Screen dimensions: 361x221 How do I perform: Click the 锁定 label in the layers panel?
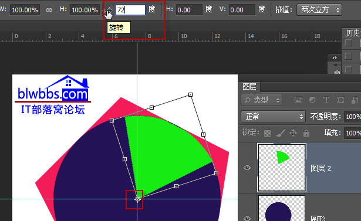[251, 132]
